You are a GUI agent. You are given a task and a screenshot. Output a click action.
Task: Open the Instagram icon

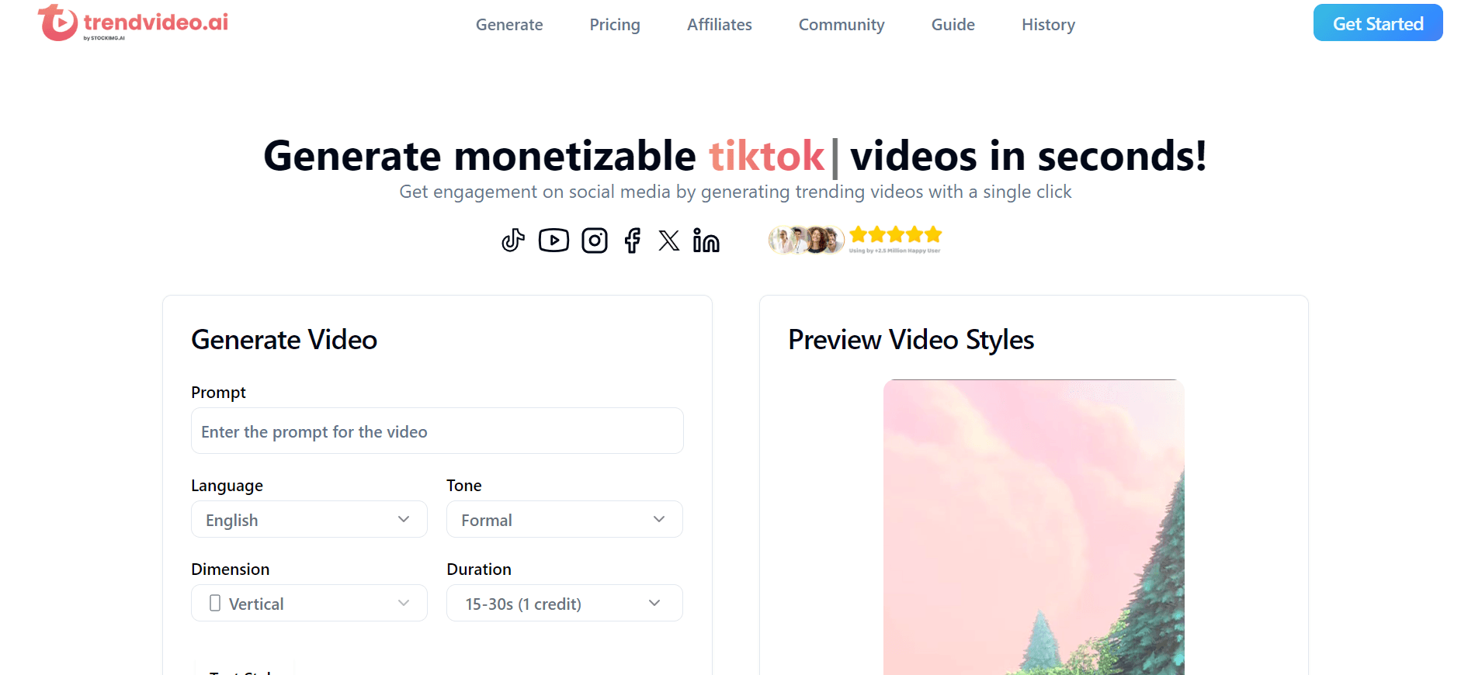[595, 241]
